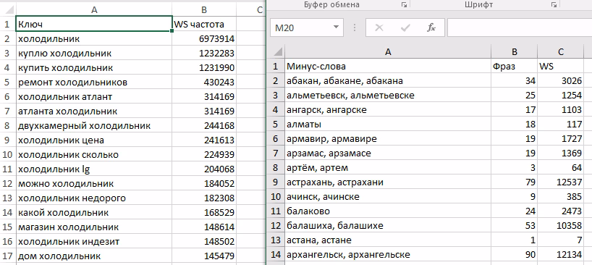Select cell 'холодильник недорого'

click(x=94, y=198)
